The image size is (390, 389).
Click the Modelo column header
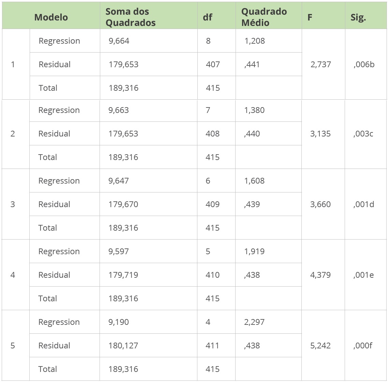51,17
